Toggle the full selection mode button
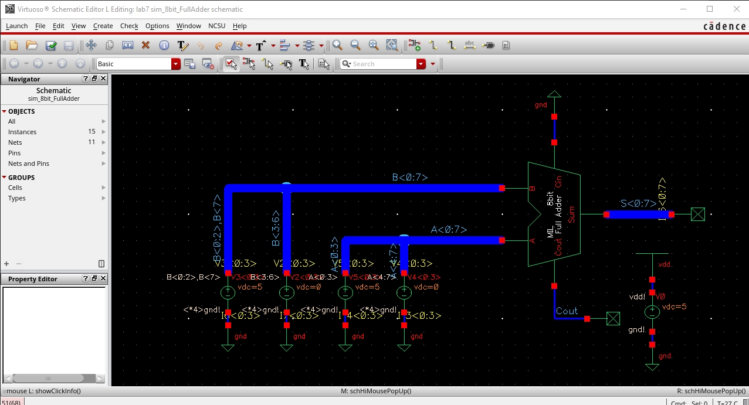749x405 pixels. (x=231, y=64)
